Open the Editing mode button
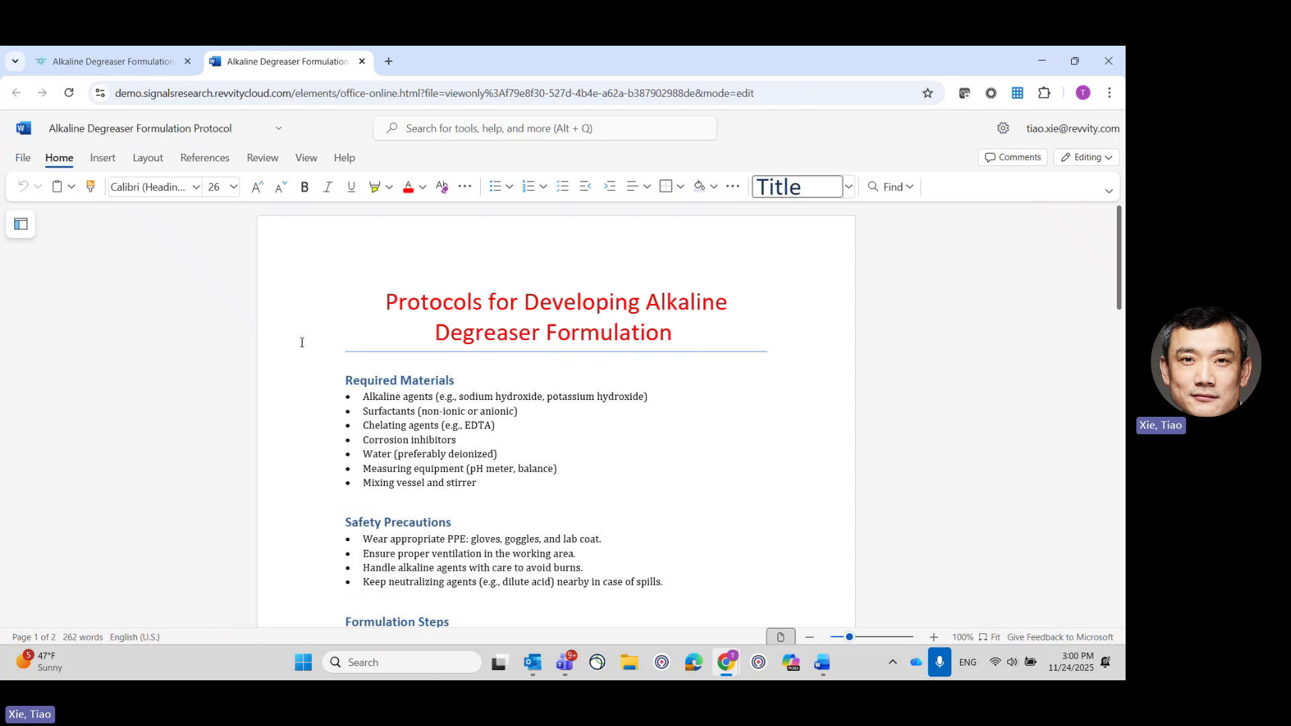Image resolution: width=1291 pixels, height=726 pixels. 1087,157
